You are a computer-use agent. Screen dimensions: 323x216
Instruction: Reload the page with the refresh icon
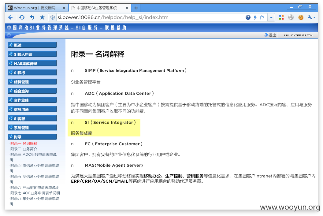pos(22,17)
